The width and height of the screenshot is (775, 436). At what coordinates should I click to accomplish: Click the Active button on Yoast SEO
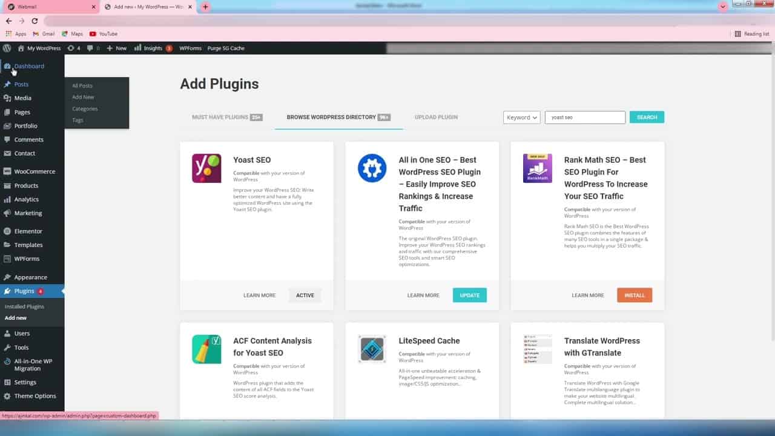(305, 295)
